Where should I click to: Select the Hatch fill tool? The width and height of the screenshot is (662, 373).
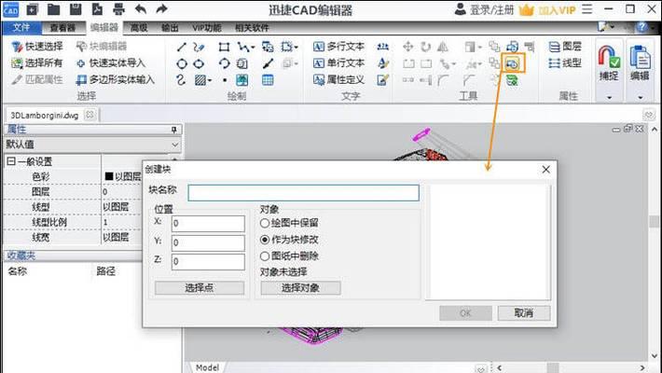pos(200,80)
